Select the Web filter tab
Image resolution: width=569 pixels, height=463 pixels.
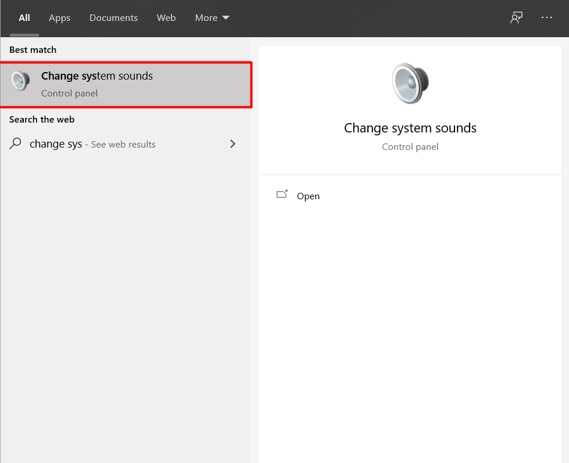click(x=166, y=18)
